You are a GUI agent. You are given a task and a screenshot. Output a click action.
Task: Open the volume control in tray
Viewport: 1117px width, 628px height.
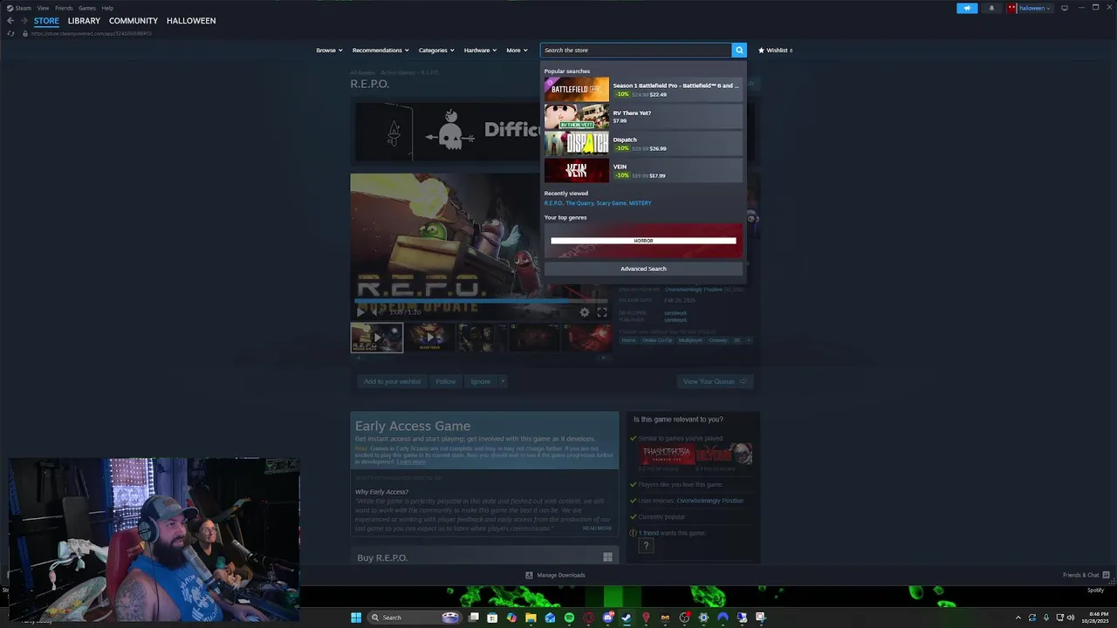[x=1070, y=618]
